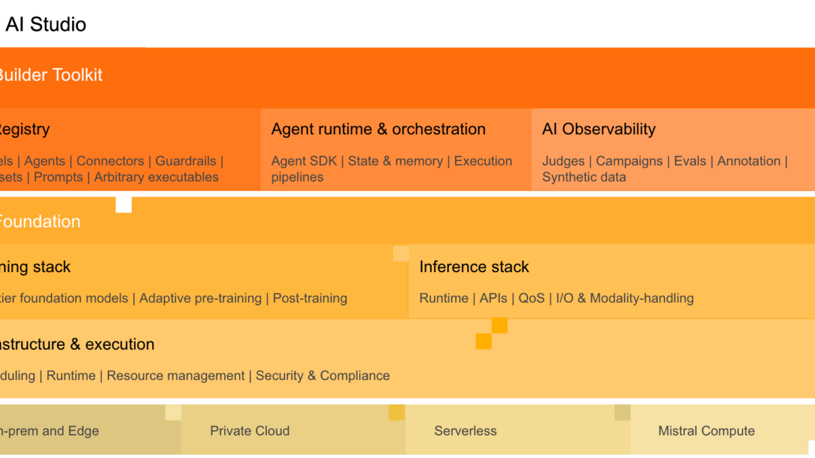The image size is (815, 458).
Task: Click the QoS label in Inference stack
Action: pyautogui.click(x=532, y=298)
